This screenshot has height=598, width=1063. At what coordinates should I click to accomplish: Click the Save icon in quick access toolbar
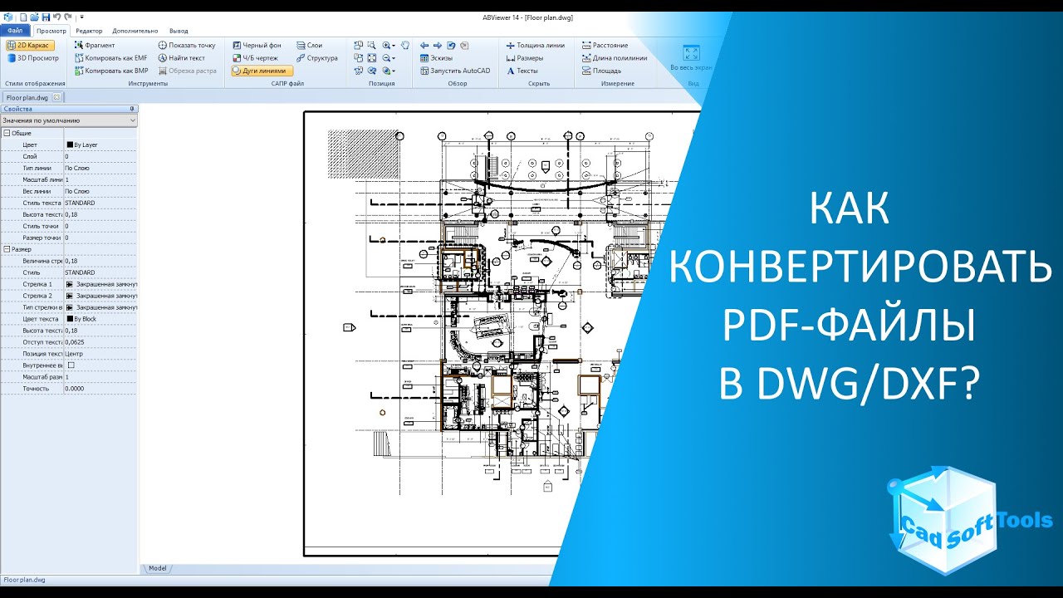click(x=45, y=17)
